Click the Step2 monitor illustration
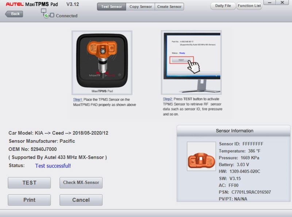 tap(191, 63)
